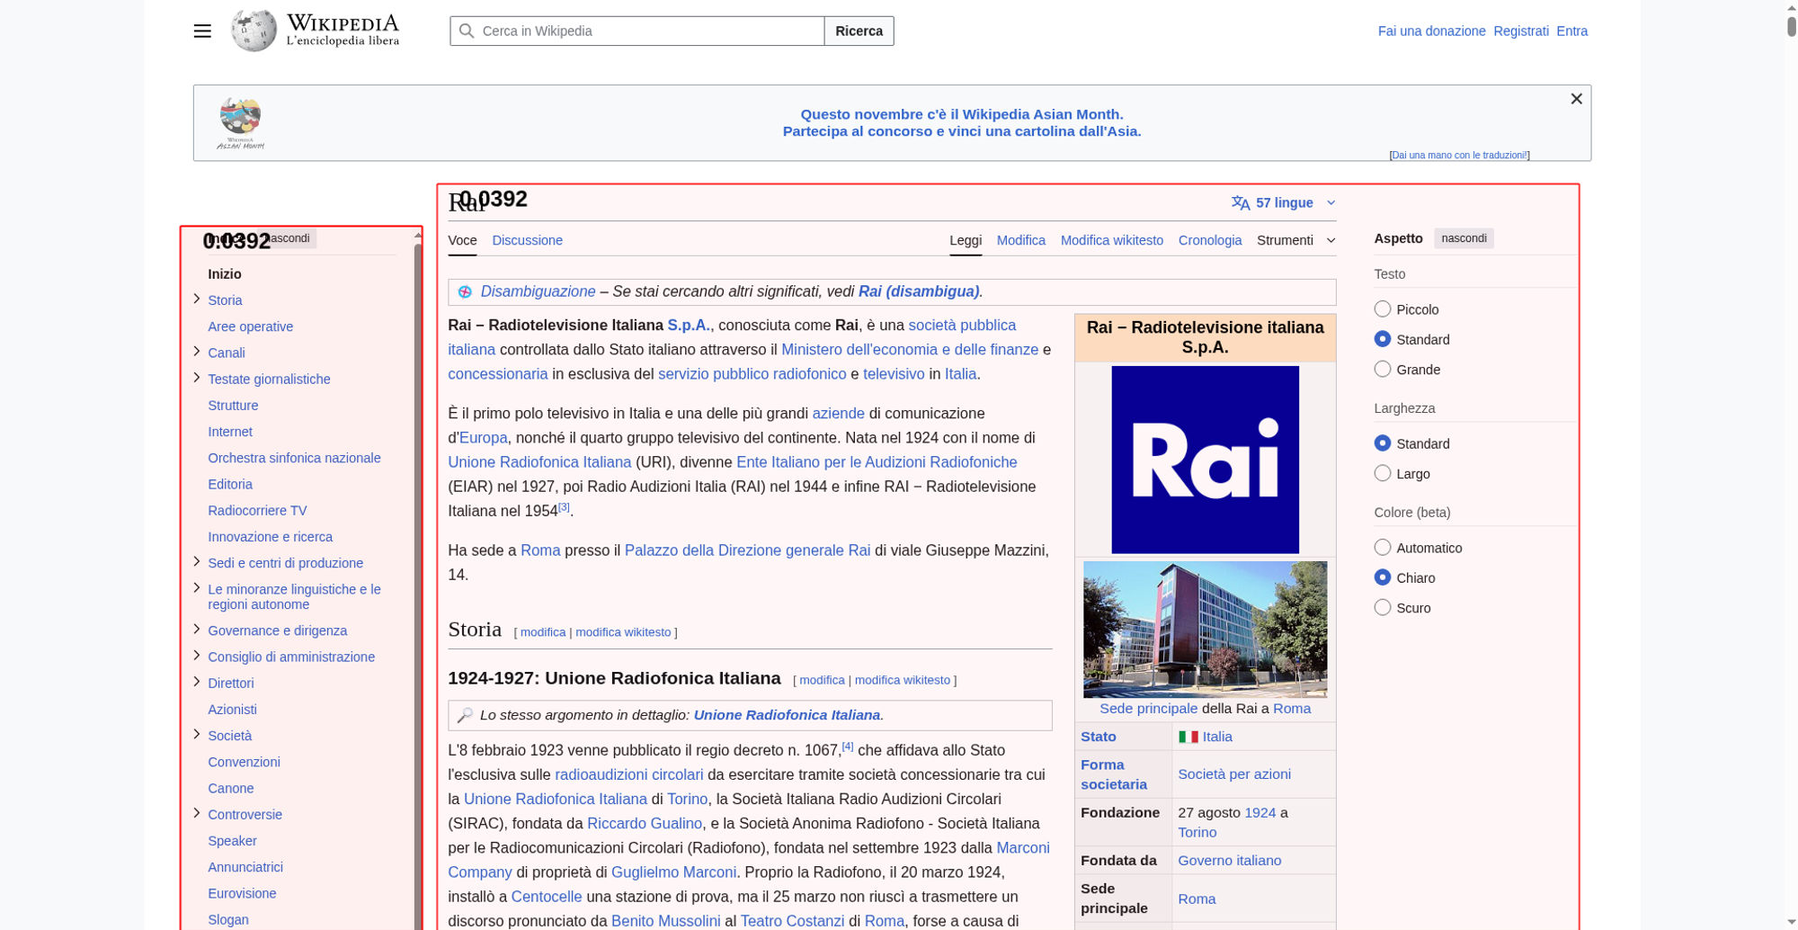
Task: Open the Cronologia tab
Action: coord(1209,240)
